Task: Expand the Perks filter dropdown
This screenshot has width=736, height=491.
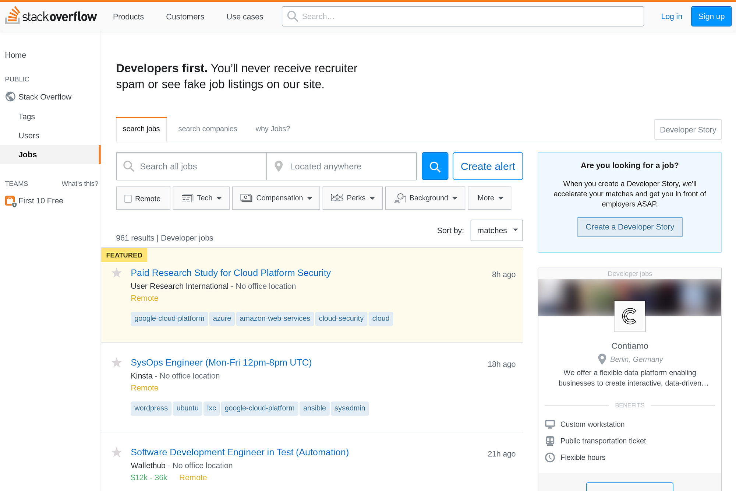Action: pyautogui.click(x=353, y=198)
